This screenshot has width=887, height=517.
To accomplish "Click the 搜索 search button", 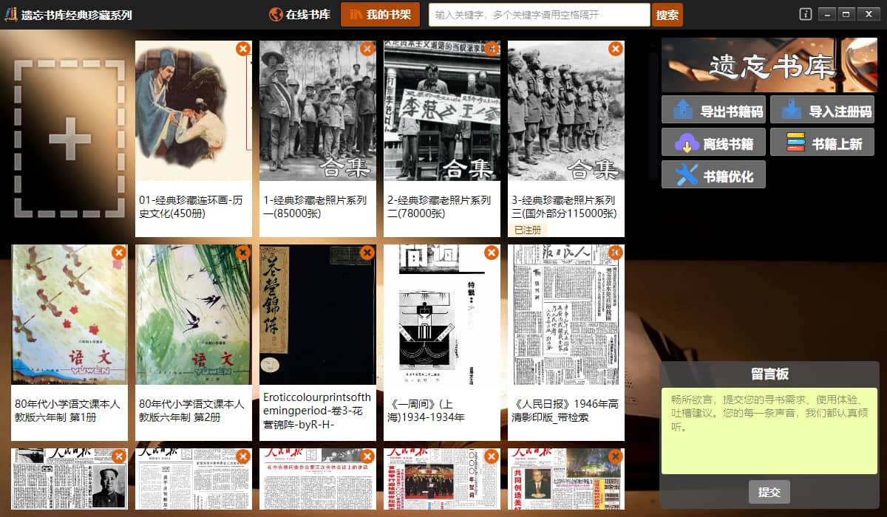I will coord(667,15).
